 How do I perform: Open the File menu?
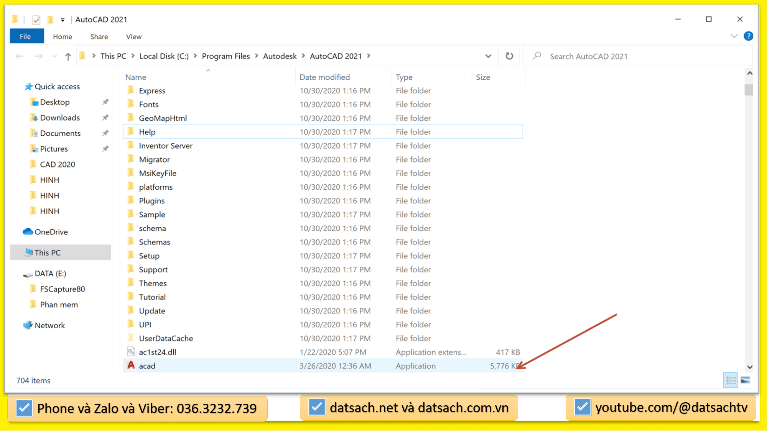pyautogui.click(x=26, y=36)
